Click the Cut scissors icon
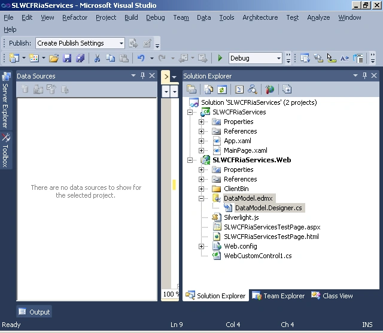Screen dimensions: 383x333 tap(97, 58)
